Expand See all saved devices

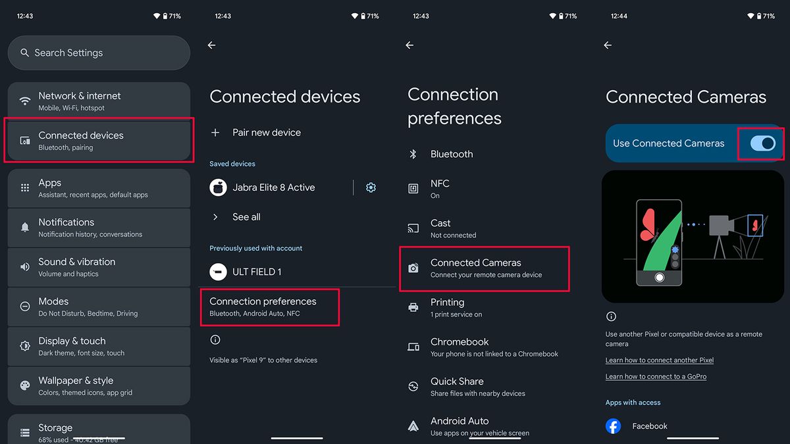tap(246, 216)
